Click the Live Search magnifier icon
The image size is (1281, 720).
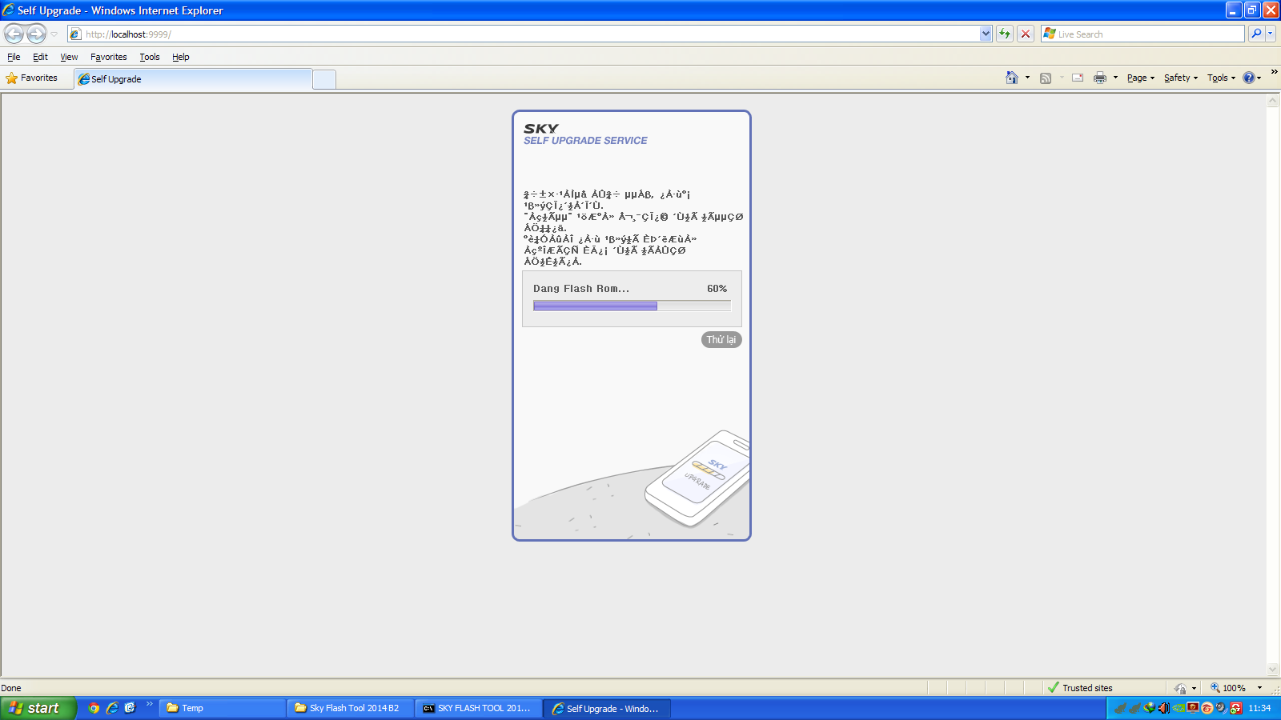tap(1256, 34)
